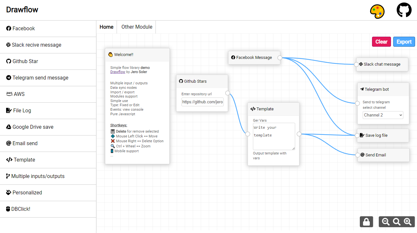The image size is (417, 233).
Task: Click 'Output template with vars' text
Action: (270, 156)
